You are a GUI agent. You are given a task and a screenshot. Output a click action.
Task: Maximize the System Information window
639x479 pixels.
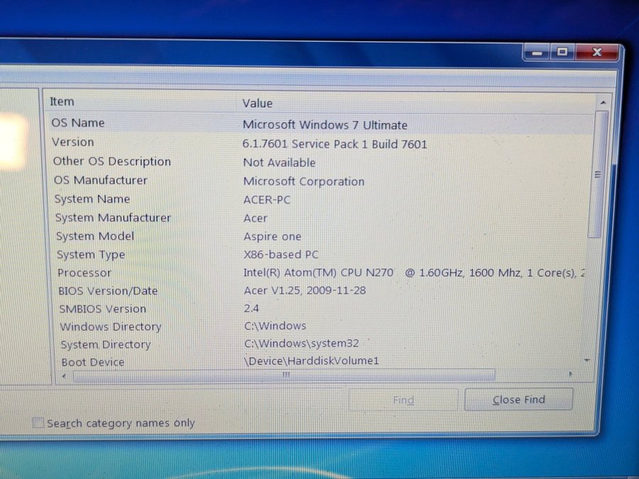coord(562,52)
